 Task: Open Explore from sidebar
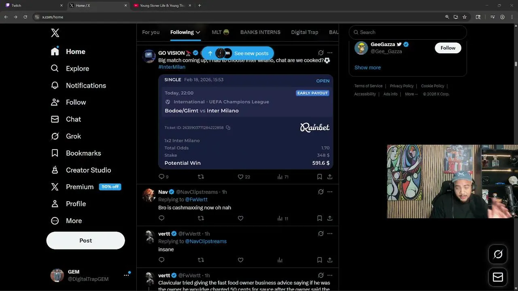click(x=70, y=68)
